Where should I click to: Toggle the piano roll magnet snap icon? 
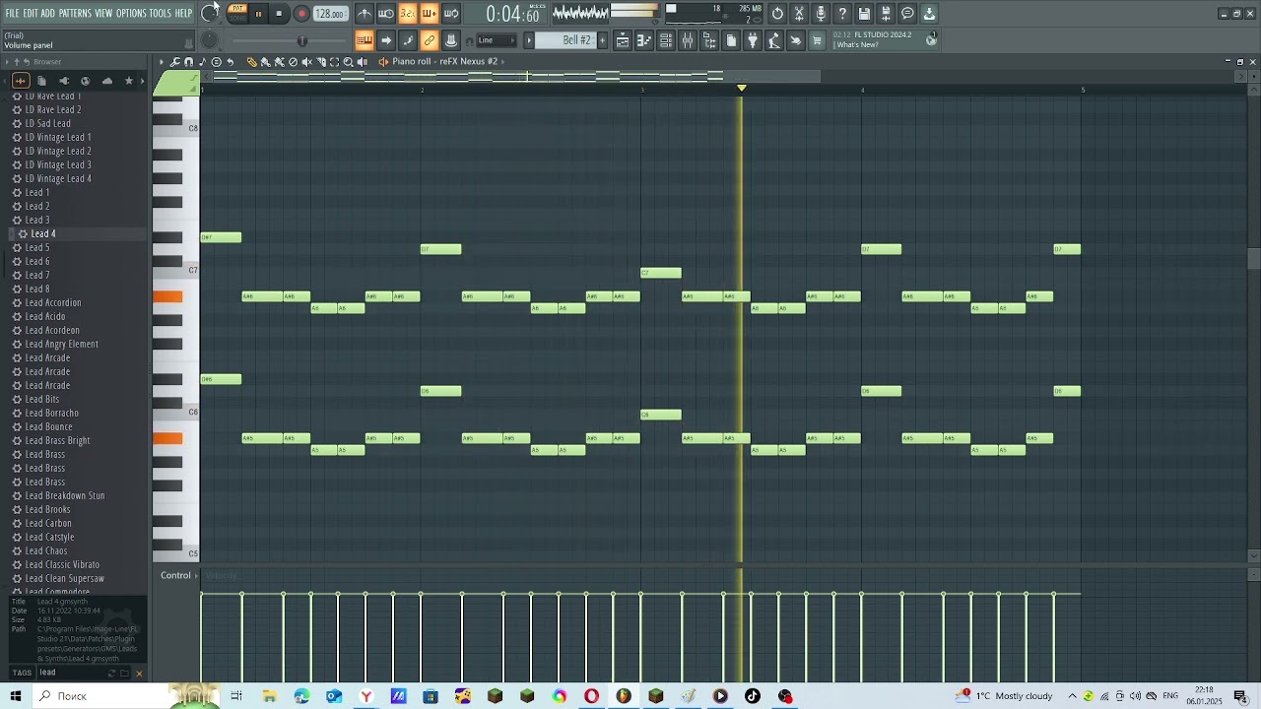coord(189,62)
